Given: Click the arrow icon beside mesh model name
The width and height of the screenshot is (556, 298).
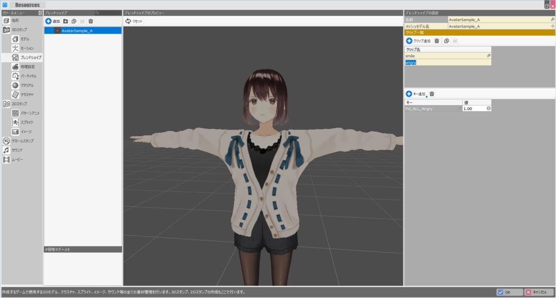Looking at the screenshot, I should pos(552,26).
